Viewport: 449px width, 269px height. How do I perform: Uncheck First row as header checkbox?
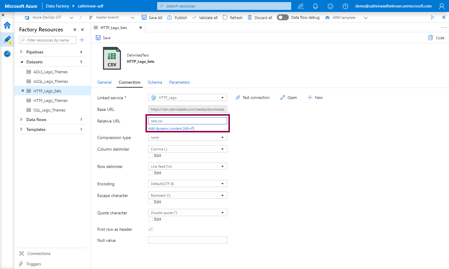point(151,229)
